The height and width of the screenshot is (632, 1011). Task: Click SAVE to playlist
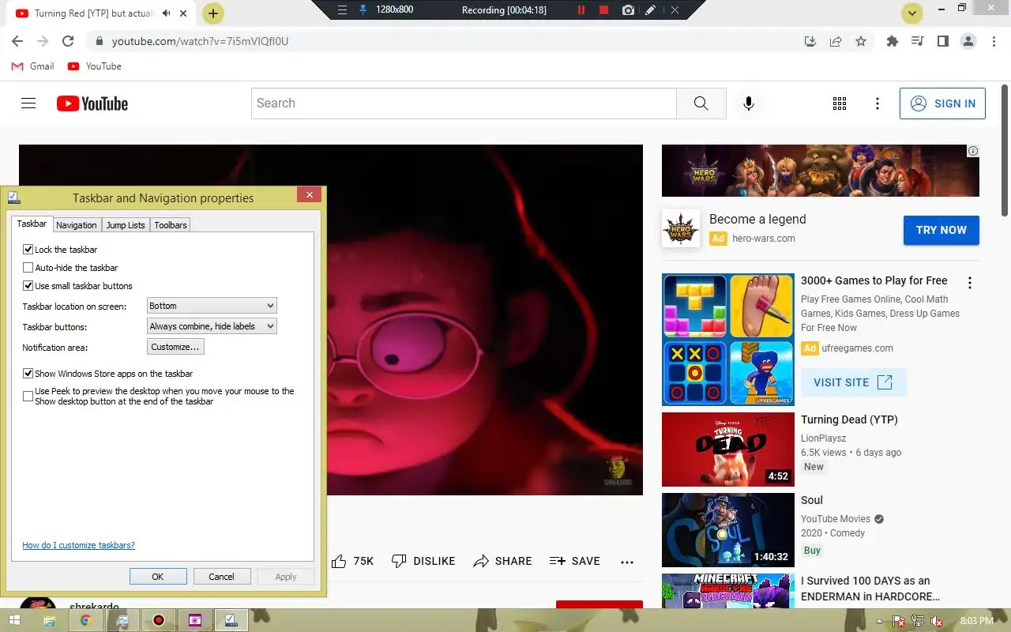point(574,561)
